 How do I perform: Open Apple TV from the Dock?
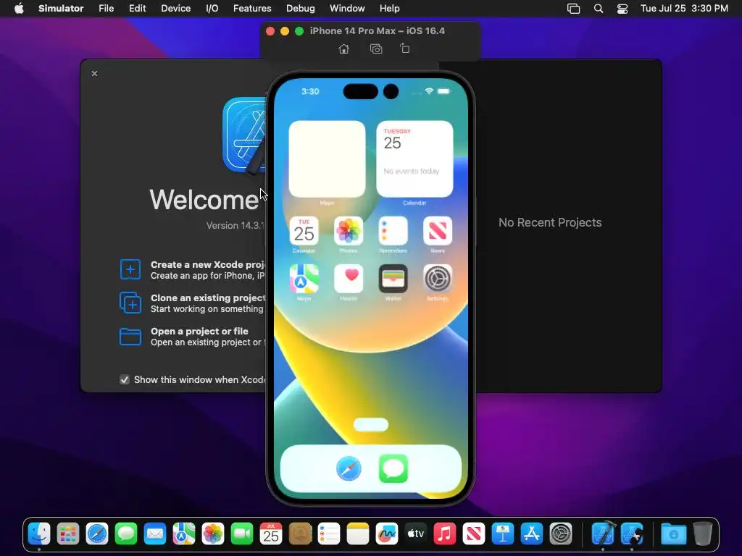pyautogui.click(x=415, y=534)
